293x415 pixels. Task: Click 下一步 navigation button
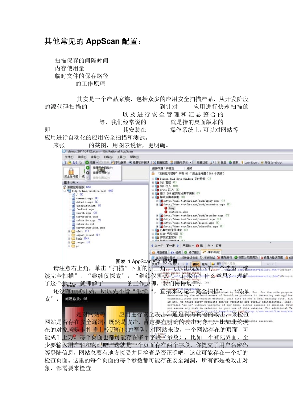(172, 246)
